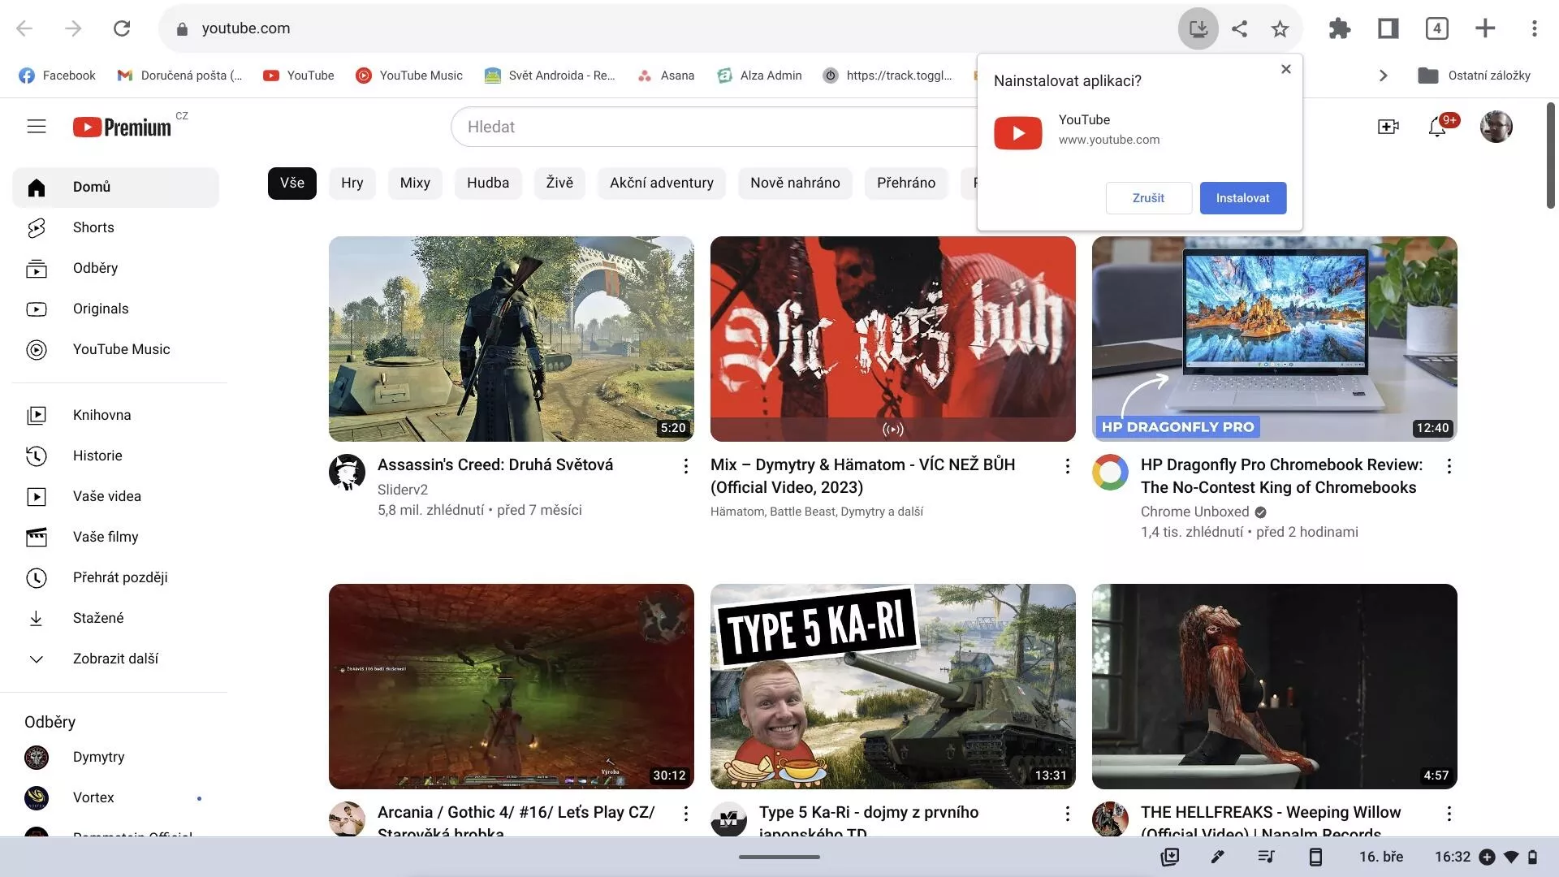Open Odběry in sidebar
This screenshot has width=1559, height=877.
click(115, 269)
